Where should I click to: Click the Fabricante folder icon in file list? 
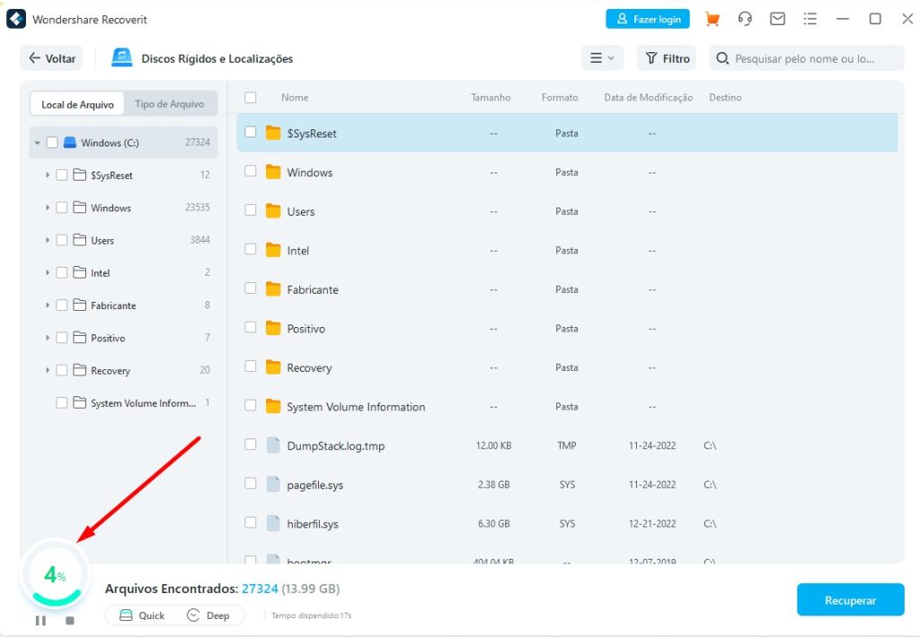tap(273, 288)
